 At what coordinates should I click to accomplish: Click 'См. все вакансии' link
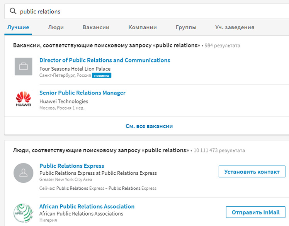pos(149,126)
